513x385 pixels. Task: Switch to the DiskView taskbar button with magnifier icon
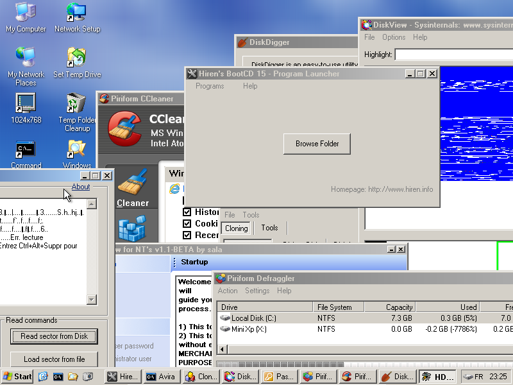point(240,377)
